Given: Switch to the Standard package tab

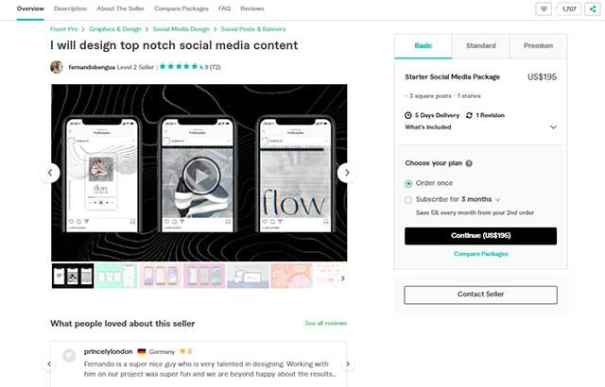Looking at the screenshot, I should point(480,45).
